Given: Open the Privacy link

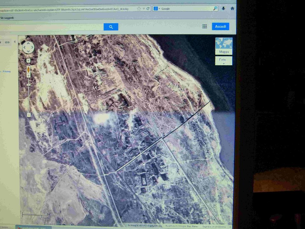Looking at the screenshot, I should click(x=7, y=72).
